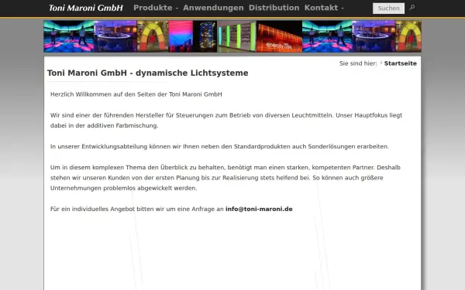
Task: Open the Produkte menu
Action: 153,8
